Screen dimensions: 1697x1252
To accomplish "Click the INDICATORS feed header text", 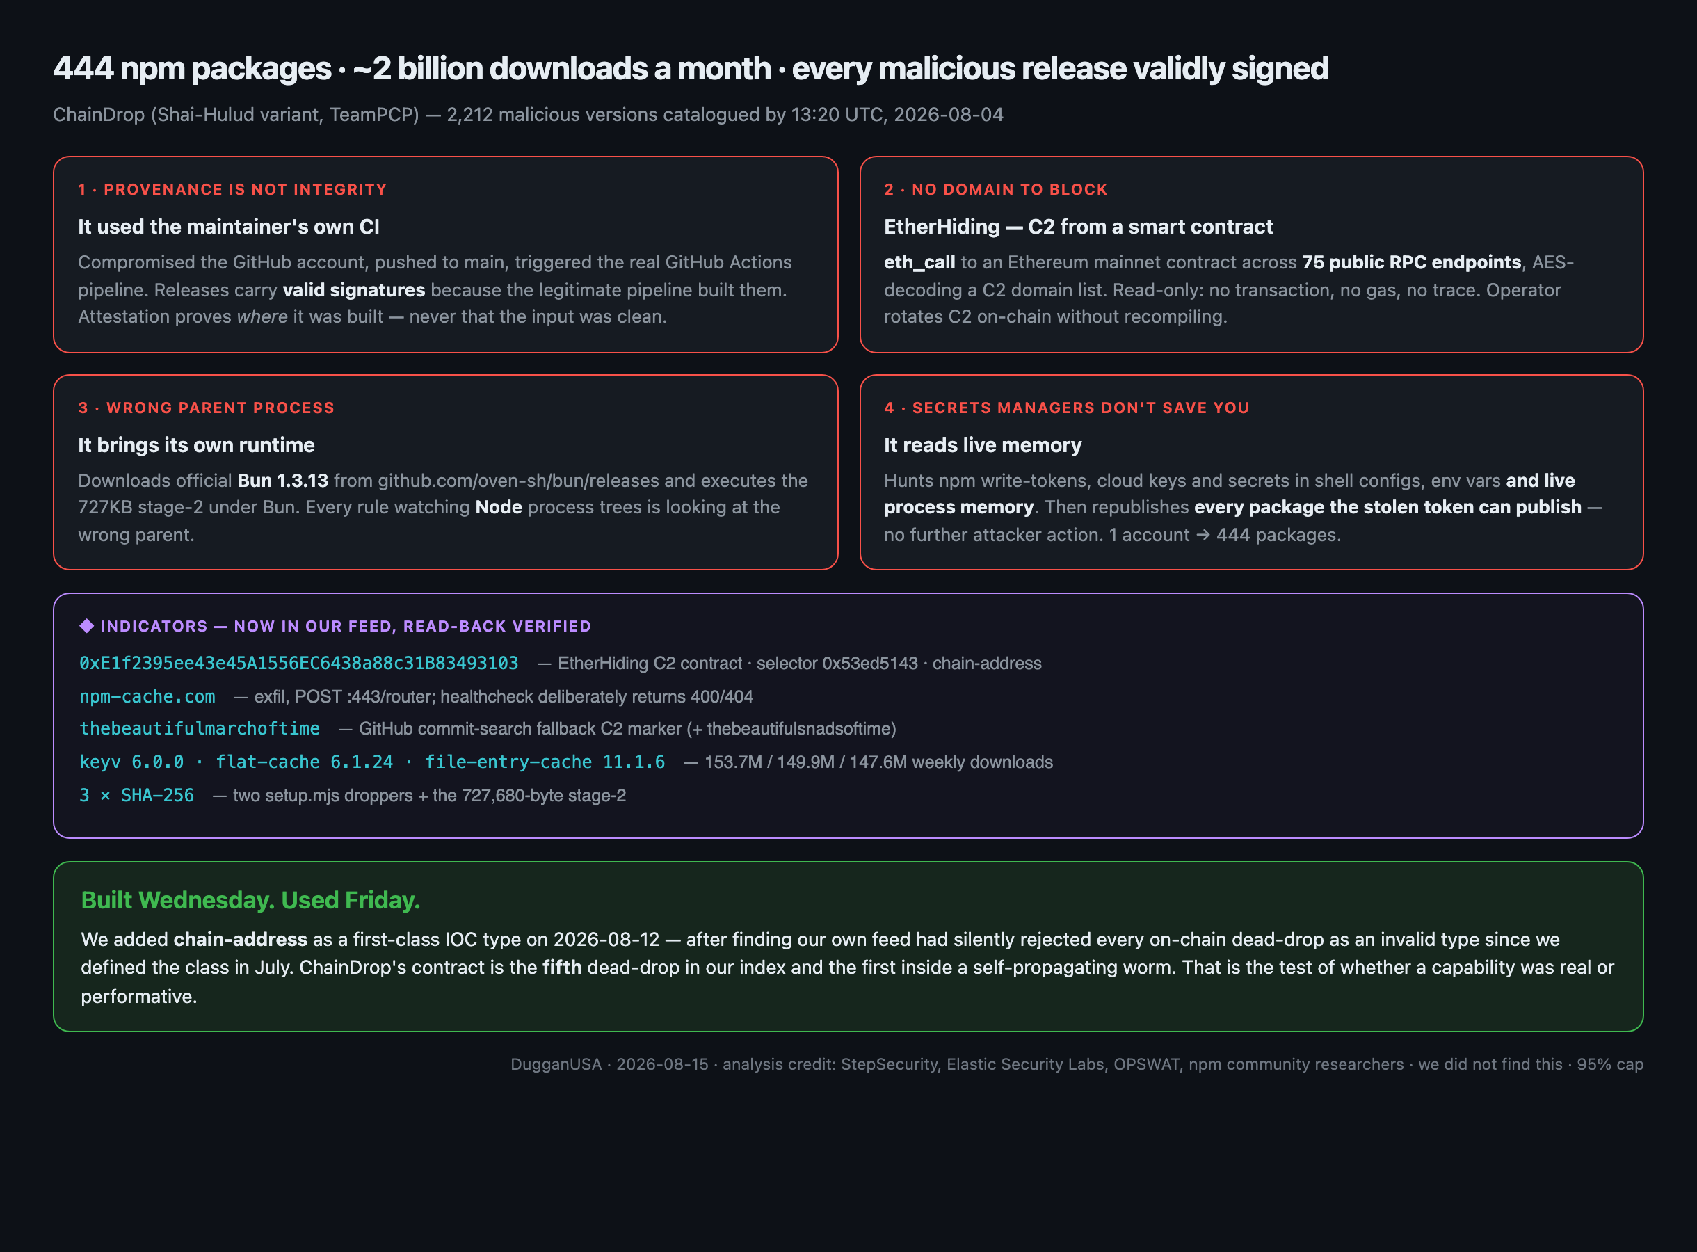I will (x=346, y=626).
